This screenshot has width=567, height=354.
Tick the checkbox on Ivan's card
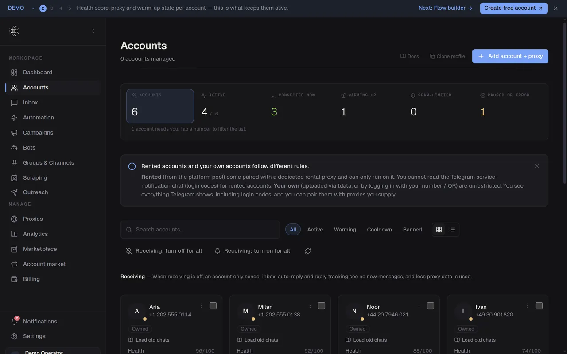pyautogui.click(x=539, y=306)
